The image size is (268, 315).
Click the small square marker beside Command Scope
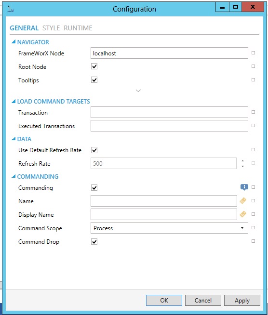pyautogui.click(x=254, y=228)
